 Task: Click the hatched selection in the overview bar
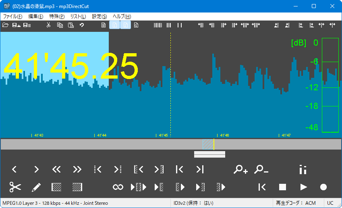click(x=208, y=144)
